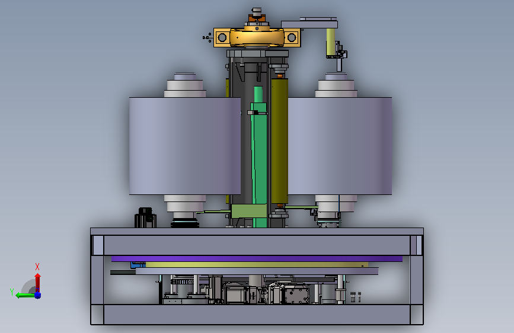Select the large left gray cylinder roll
This screenshot has width=514, height=333.
tap(185, 146)
